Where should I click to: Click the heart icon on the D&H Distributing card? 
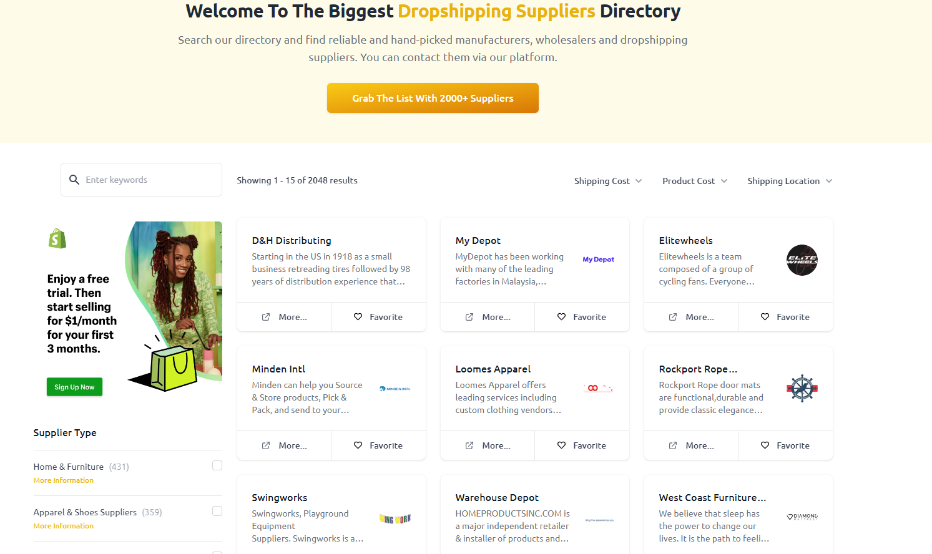pyautogui.click(x=358, y=317)
